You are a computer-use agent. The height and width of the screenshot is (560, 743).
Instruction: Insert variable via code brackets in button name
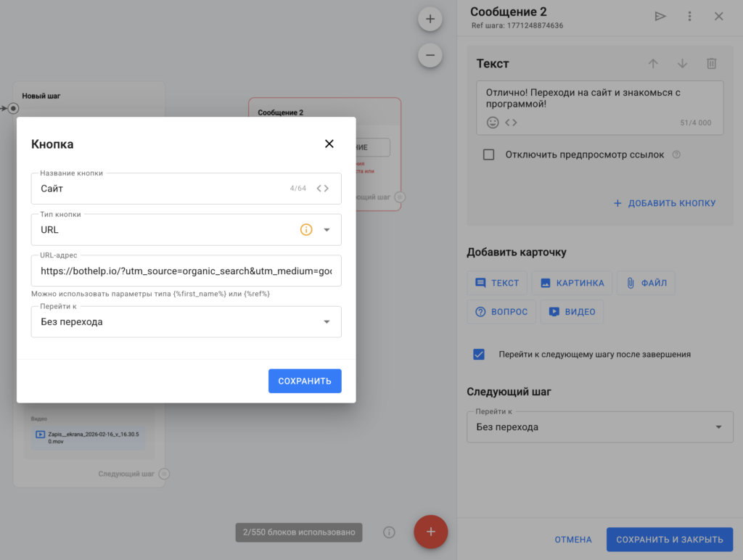[x=323, y=189]
